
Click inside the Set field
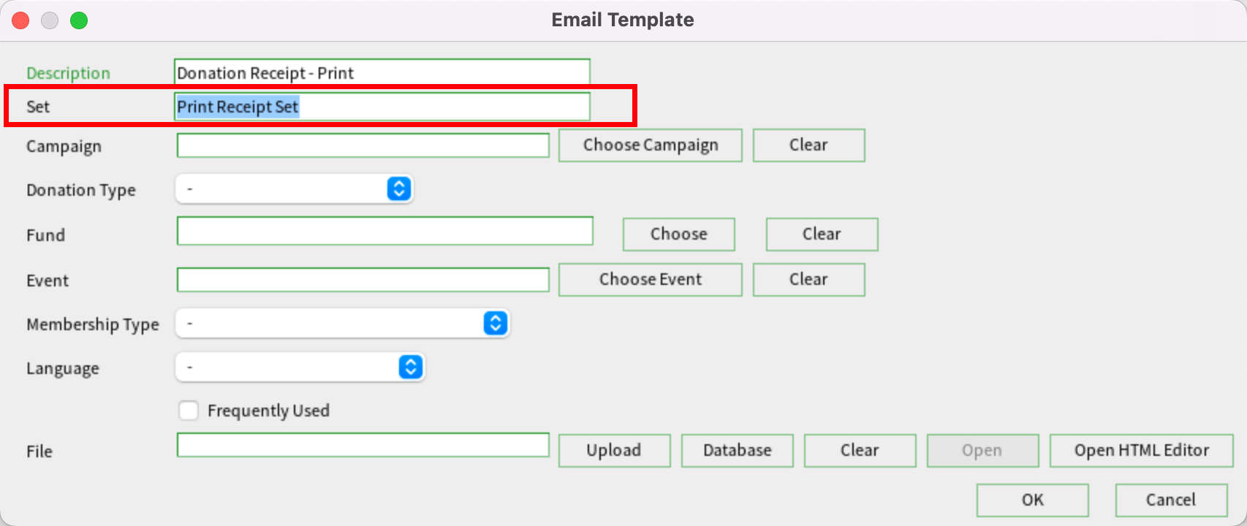[382, 106]
